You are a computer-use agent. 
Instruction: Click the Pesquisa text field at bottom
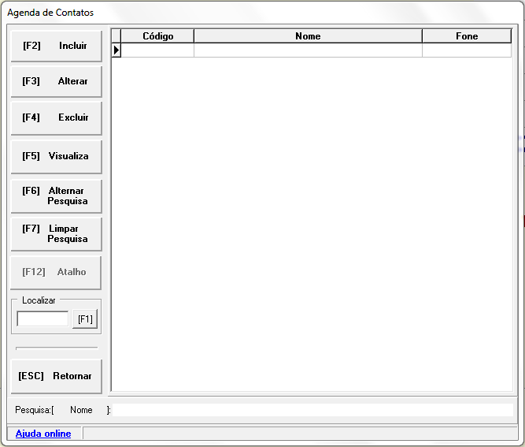coord(313,410)
